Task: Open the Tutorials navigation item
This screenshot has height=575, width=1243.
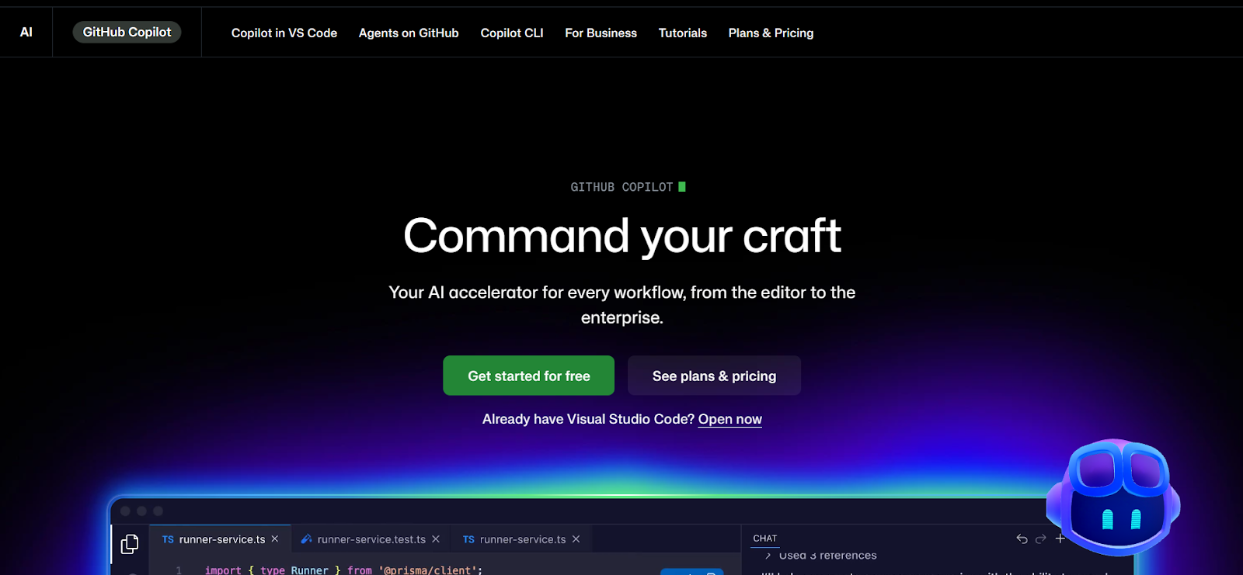Action: pyautogui.click(x=683, y=33)
